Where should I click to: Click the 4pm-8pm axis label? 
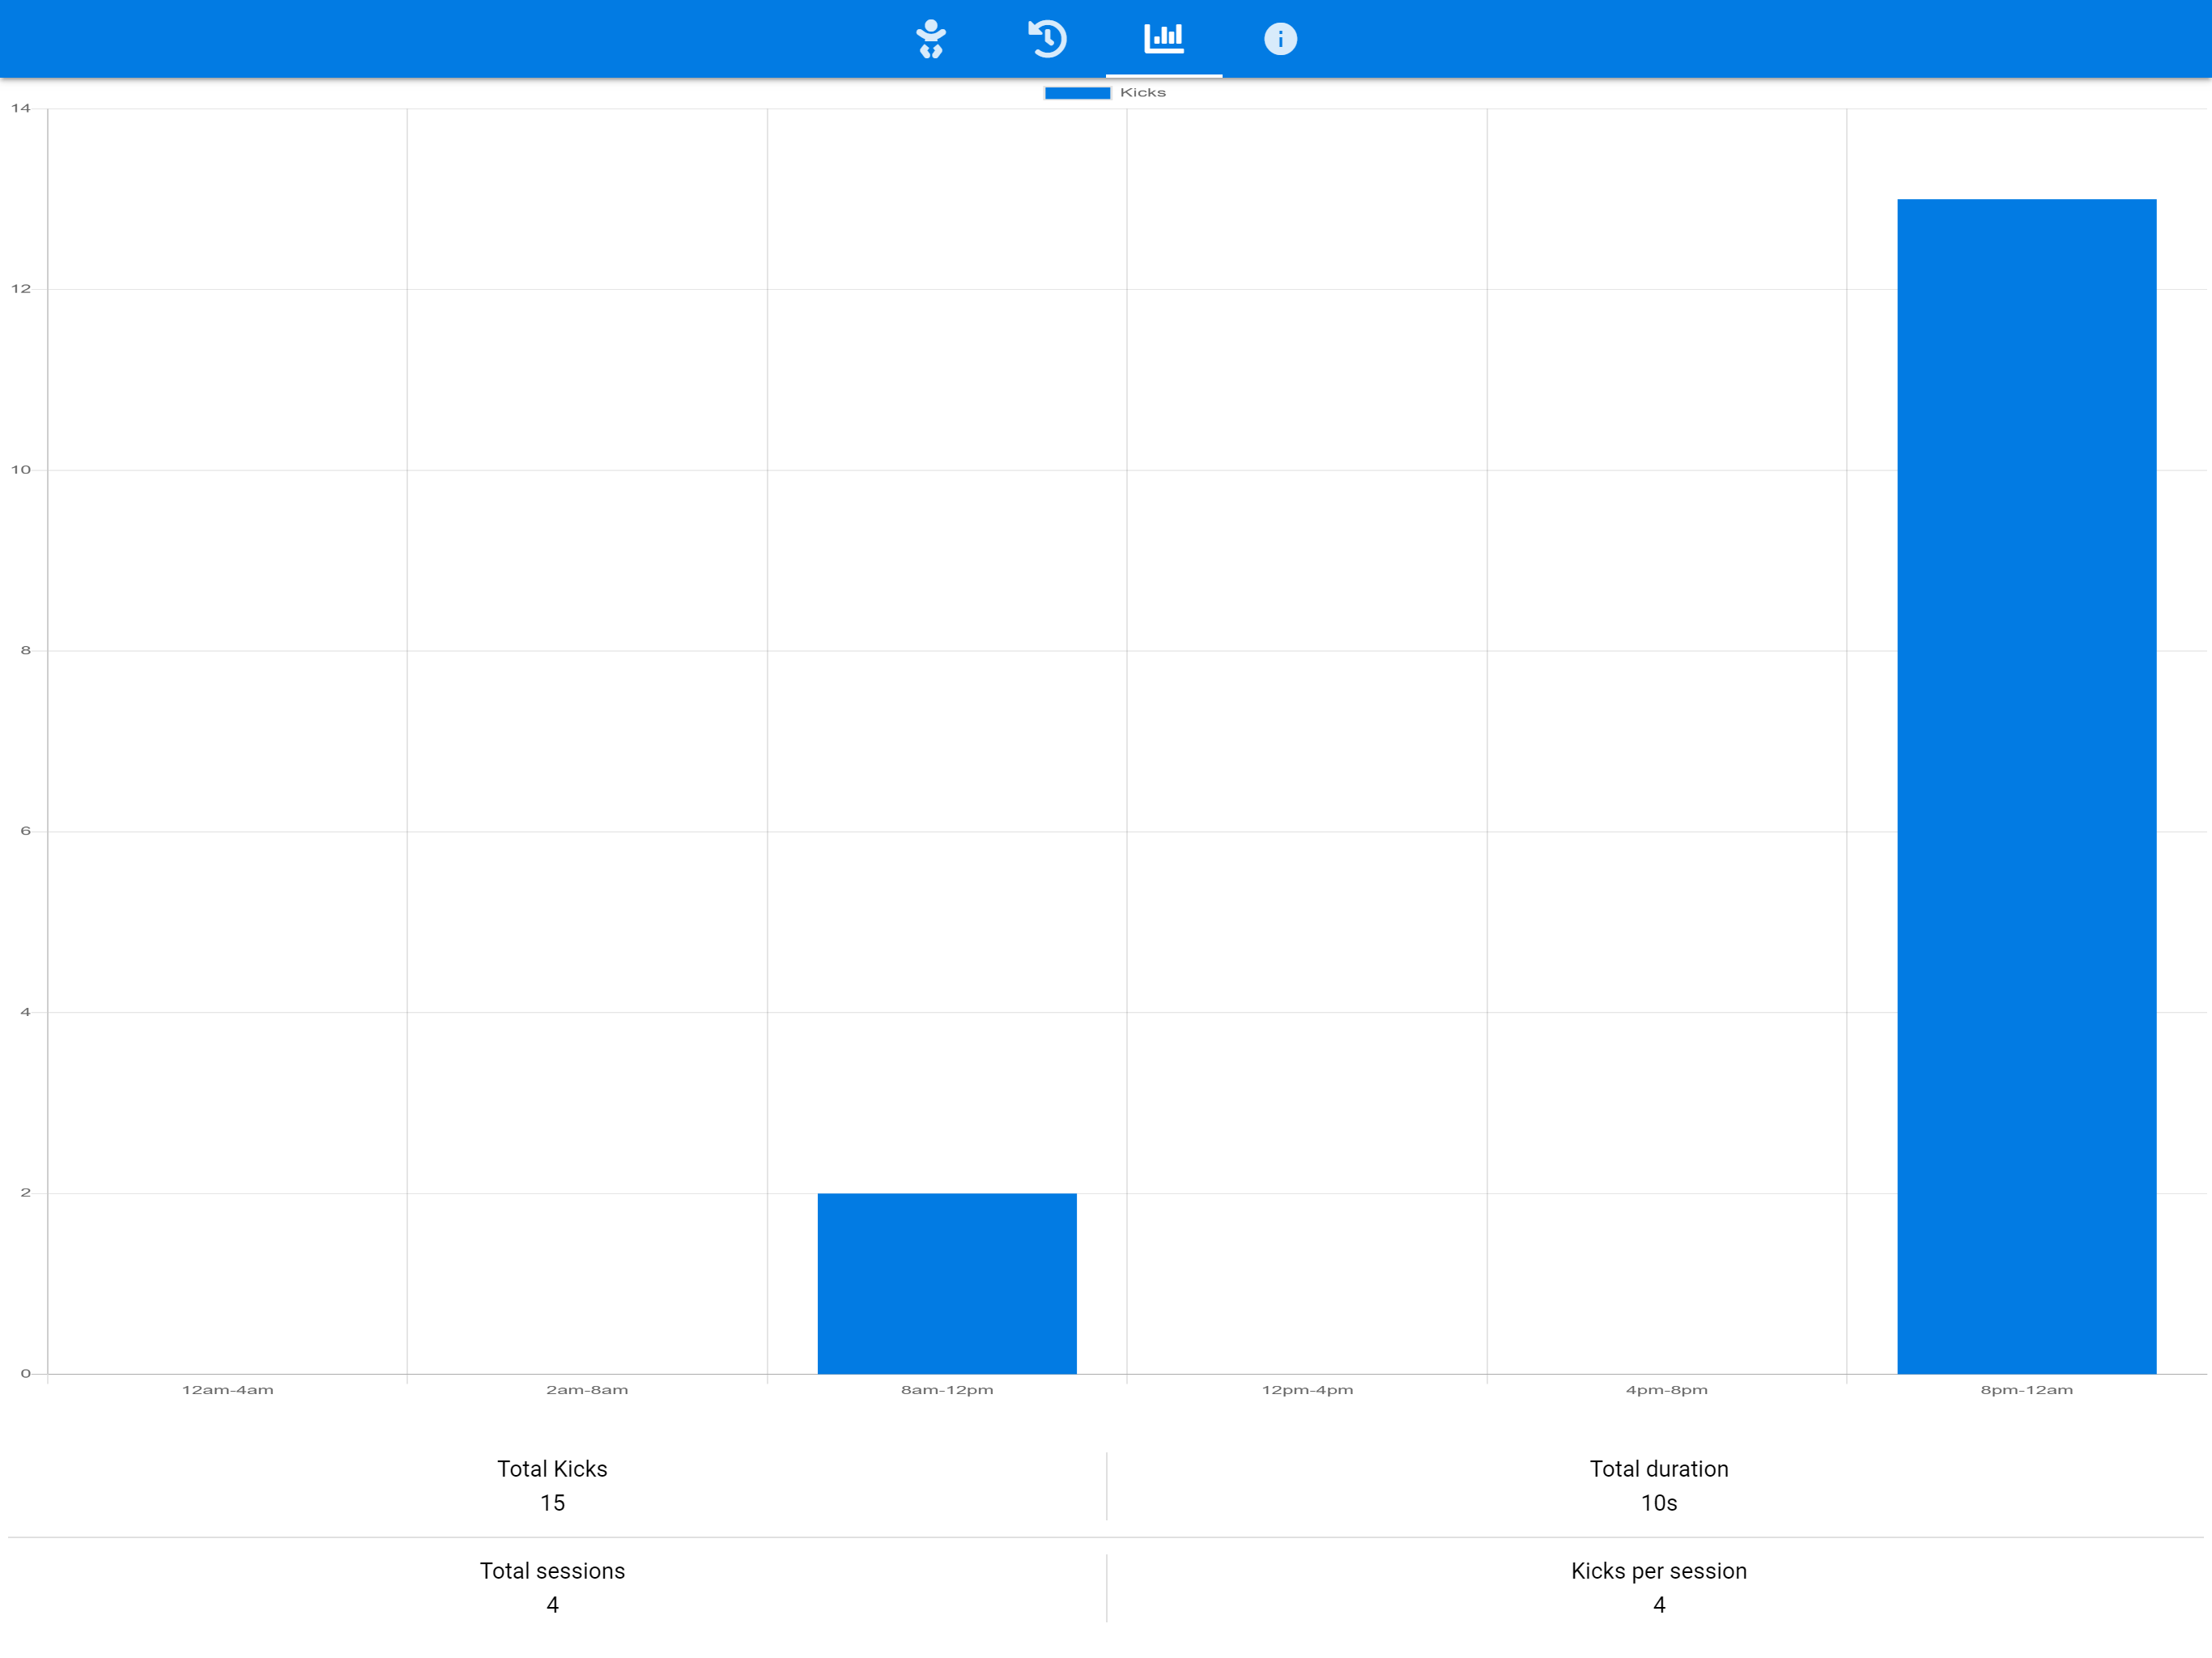pos(1666,1390)
